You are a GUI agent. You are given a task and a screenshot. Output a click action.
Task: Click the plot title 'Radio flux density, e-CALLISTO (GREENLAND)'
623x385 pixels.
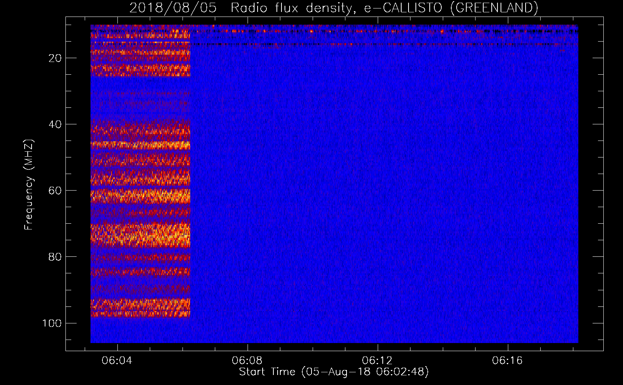tap(384, 8)
